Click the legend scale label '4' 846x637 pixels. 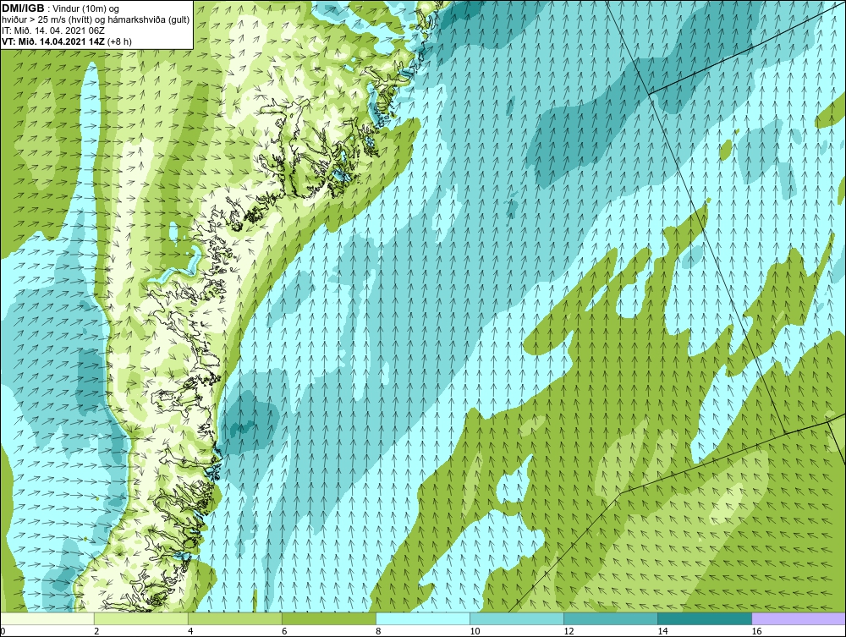[190, 631]
